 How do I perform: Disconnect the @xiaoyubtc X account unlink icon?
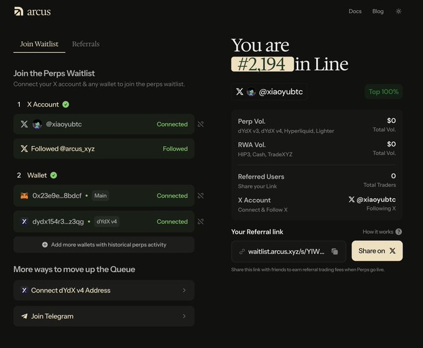[x=200, y=124]
